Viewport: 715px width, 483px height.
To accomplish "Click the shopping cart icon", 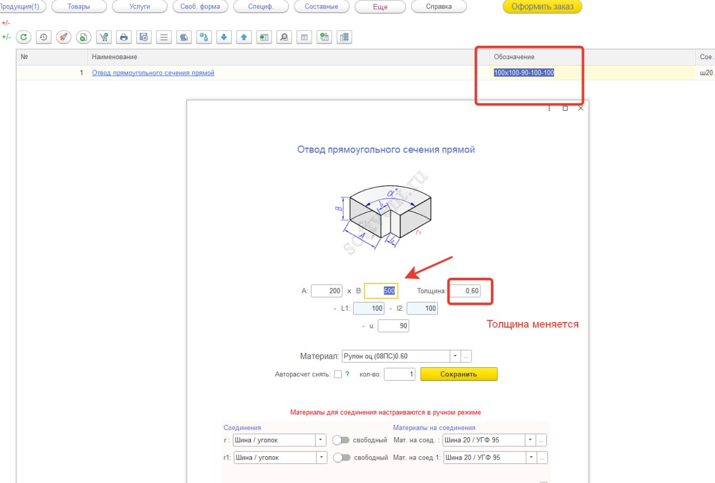I will pyautogui.click(x=104, y=37).
